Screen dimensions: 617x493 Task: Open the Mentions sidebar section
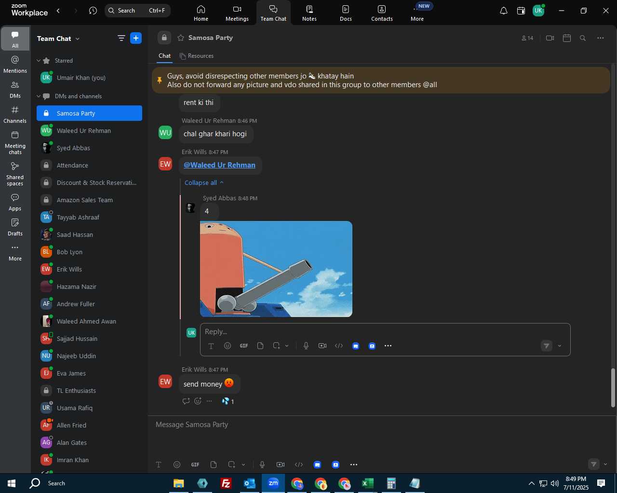(x=15, y=65)
